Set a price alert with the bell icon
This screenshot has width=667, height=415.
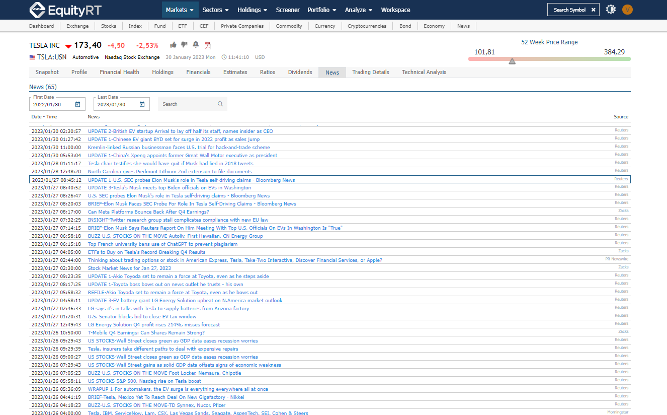pos(196,44)
